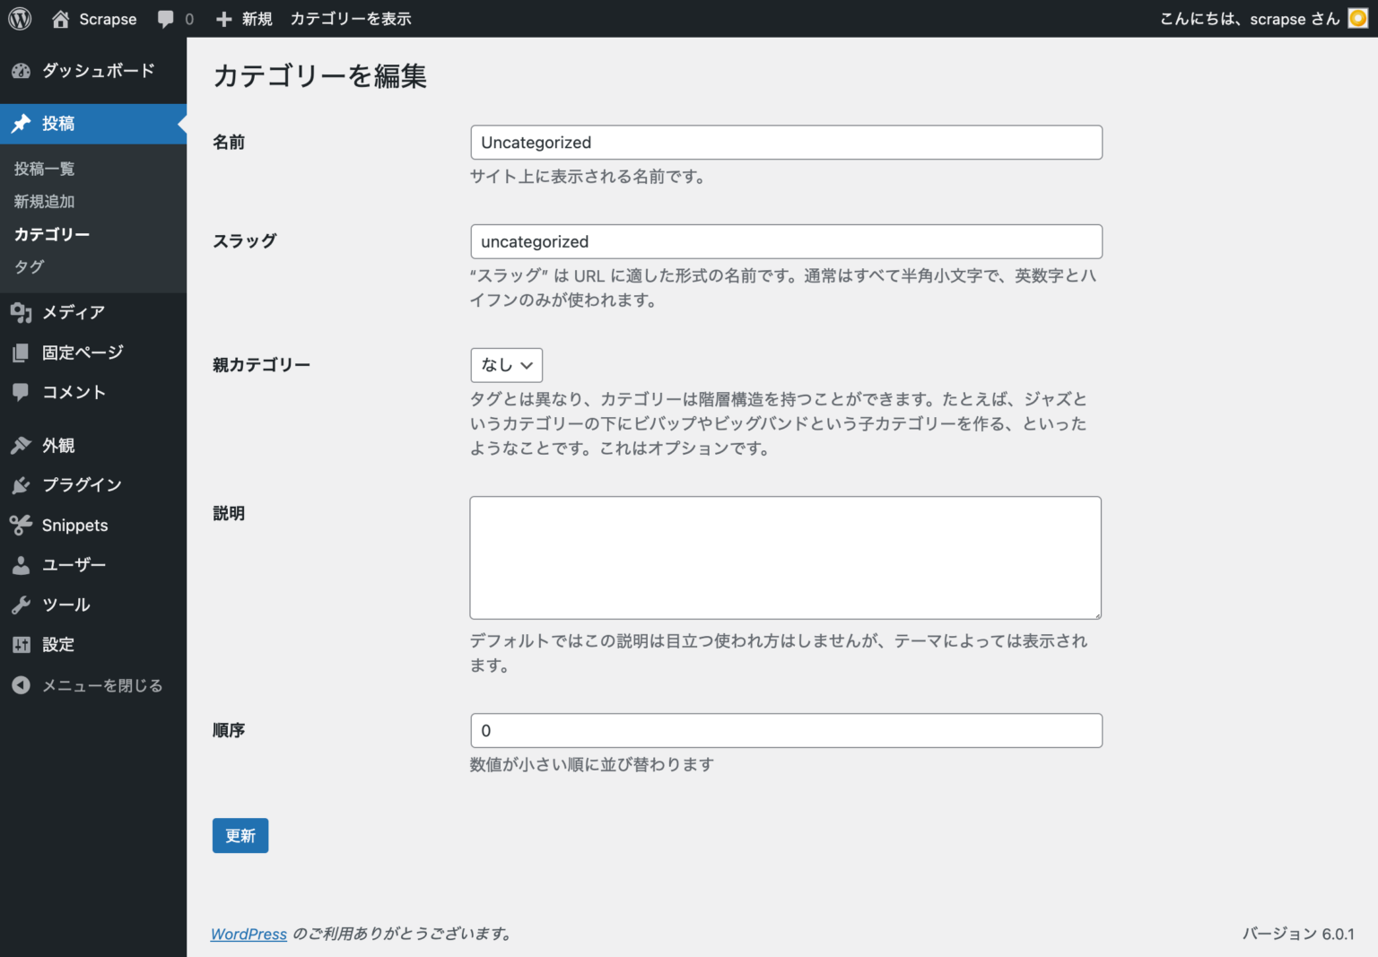This screenshot has width=1378, height=957.
Task: Select the 外観 appearance icon
Action: click(21, 445)
